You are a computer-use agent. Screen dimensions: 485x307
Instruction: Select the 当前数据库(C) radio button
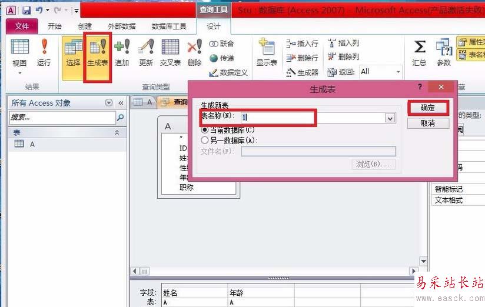click(x=204, y=130)
